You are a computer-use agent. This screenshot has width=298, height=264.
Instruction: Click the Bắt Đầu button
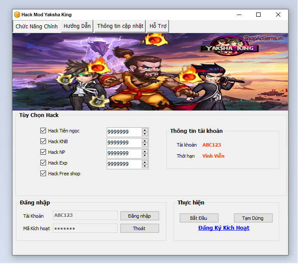click(199, 218)
